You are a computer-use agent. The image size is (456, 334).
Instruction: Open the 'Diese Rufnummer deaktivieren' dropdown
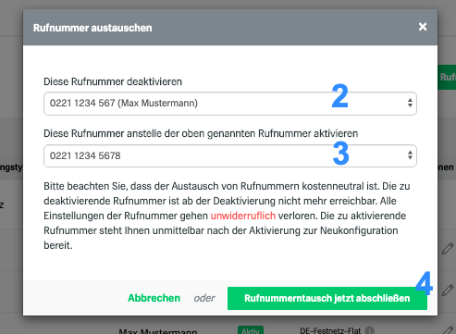tap(230, 104)
